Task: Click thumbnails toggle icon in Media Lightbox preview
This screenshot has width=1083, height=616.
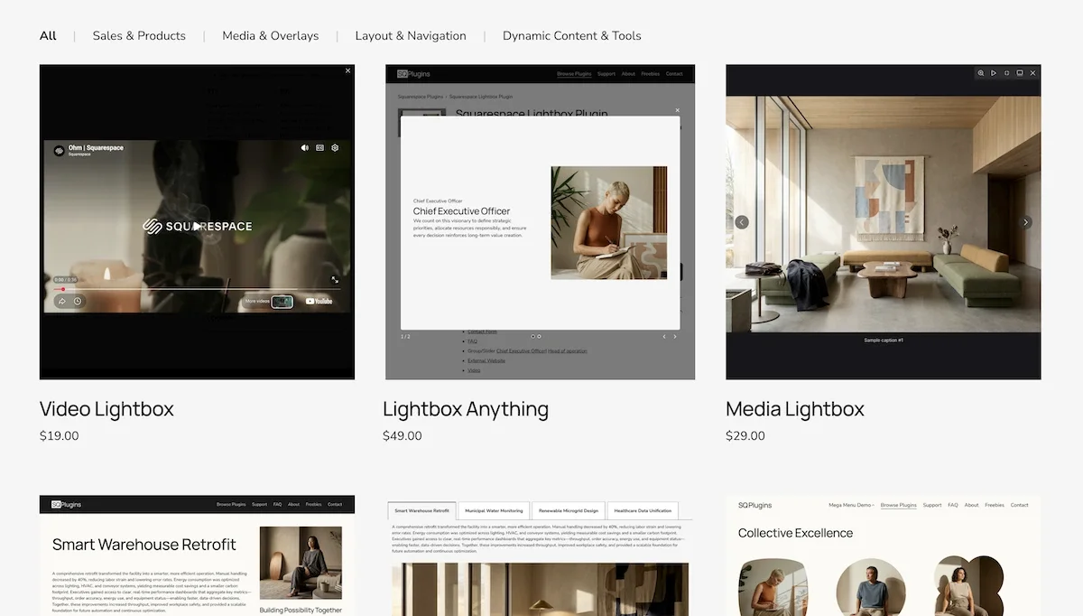Action: [1020, 72]
